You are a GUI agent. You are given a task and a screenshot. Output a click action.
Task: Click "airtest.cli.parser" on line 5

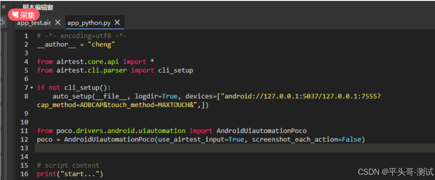92,70
